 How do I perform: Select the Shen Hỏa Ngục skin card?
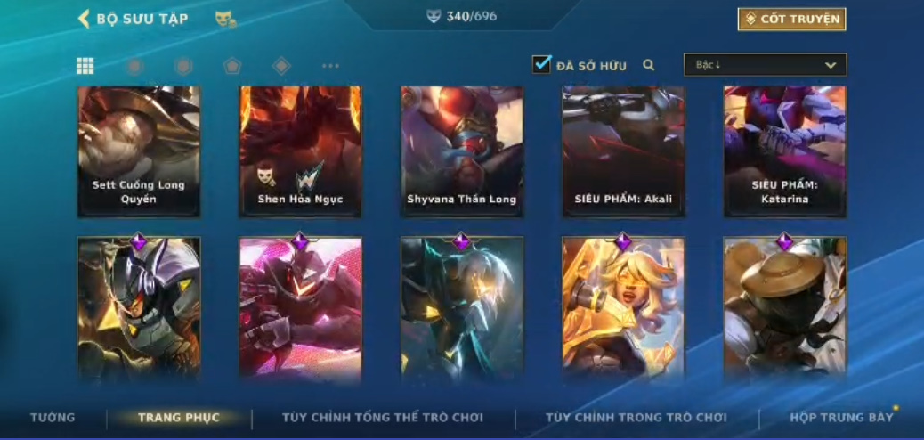301,151
